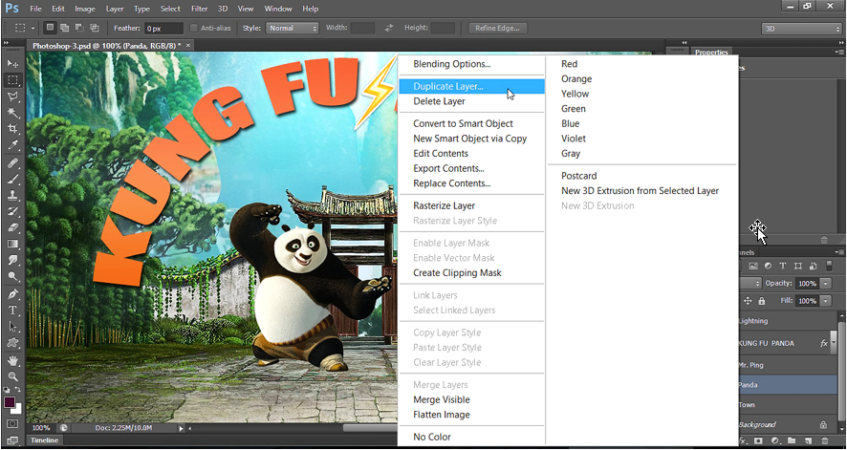Image resolution: width=847 pixels, height=450 pixels.
Task: Choose Duplicate Layer from context menu
Action: click(471, 86)
